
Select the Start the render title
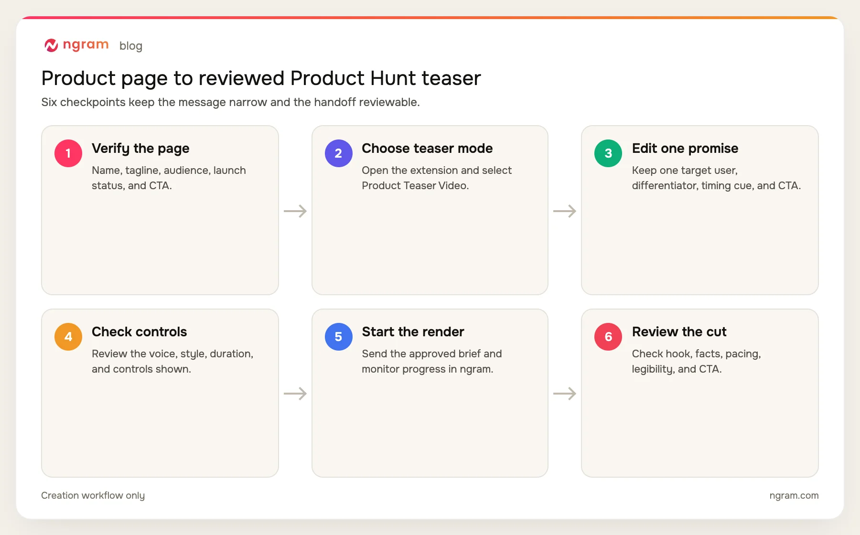[x=413, y=332]
